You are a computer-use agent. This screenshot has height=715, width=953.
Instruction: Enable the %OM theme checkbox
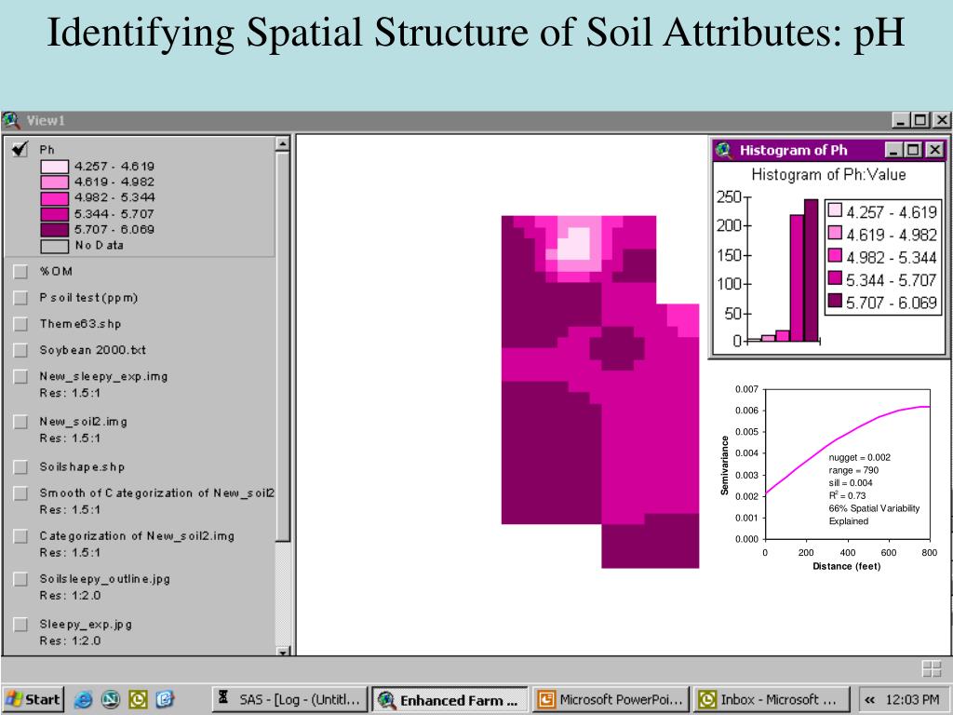tap(20, 271)
